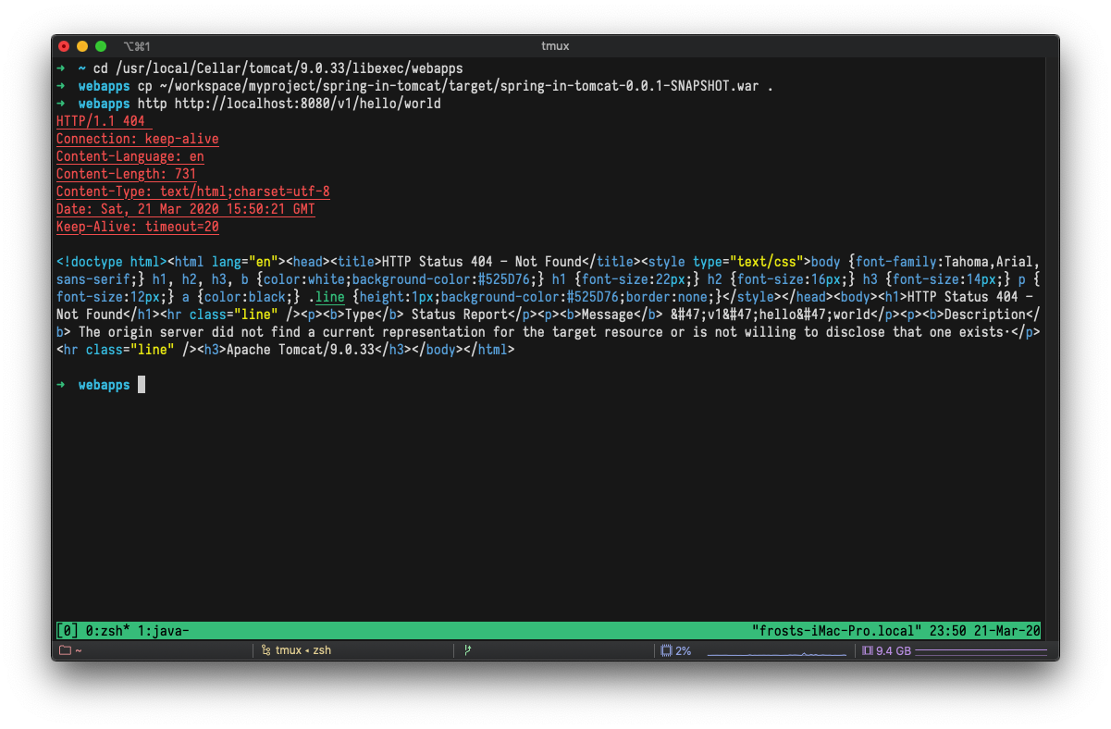Click the CPU chip icon in status bar
The width and height of the screenshot is (1111, 729).
tap(666, 650)
